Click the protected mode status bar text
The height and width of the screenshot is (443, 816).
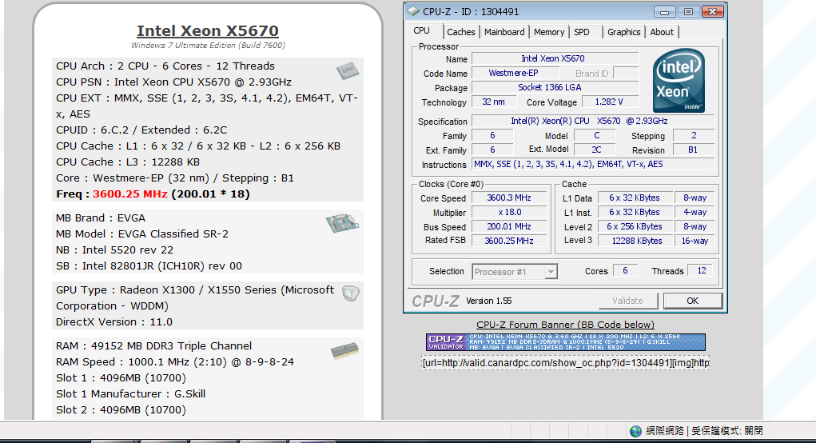pyautogui.click(x=727, y=431)
